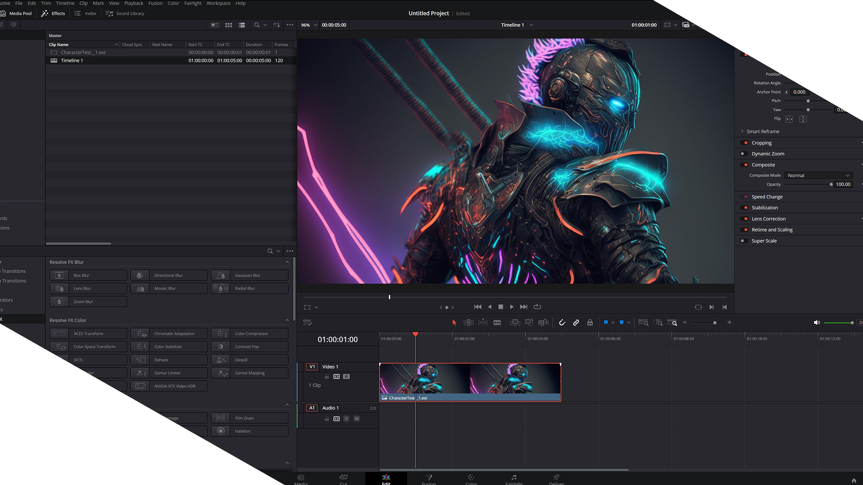Open the Fusion menu
Screen dimensions: 863x485
coord(156,3)
